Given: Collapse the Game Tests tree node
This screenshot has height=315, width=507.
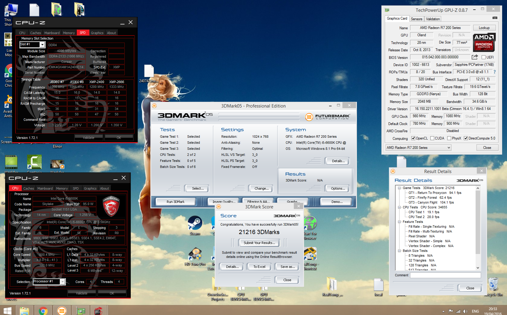Looking at the screenshot, I should 400,188.
